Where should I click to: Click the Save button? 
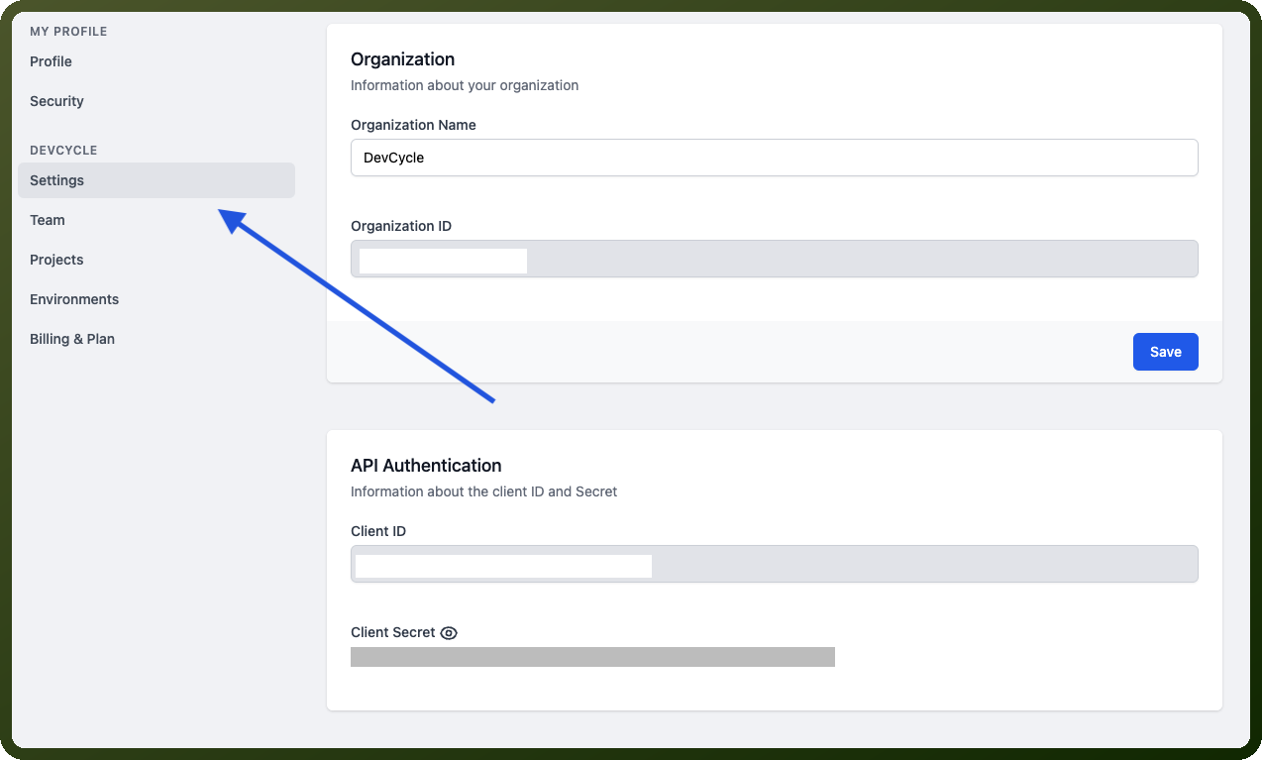click(1165, 352)
